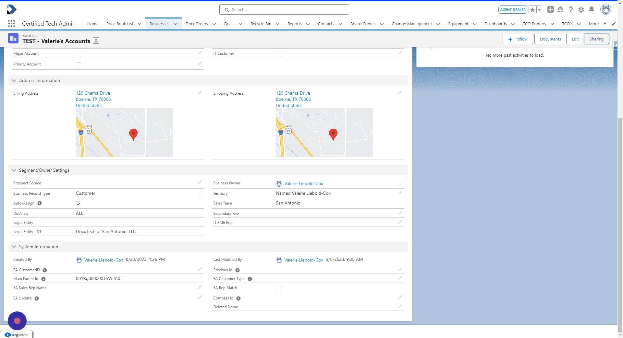Click the Documents button
Viewport: 623px width, 338px height.
click(x=550, y=39)
